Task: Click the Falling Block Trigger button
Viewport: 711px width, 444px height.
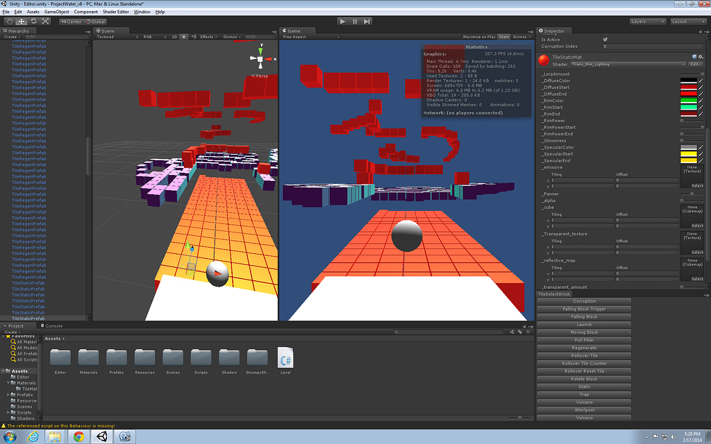Action: pos(583,309)
